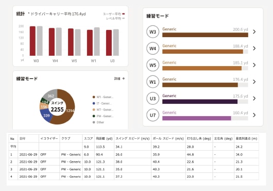Click the レベル平均 gray legend marker
The height and width of the screenshot is (191, 273).
tap(124, 18)
